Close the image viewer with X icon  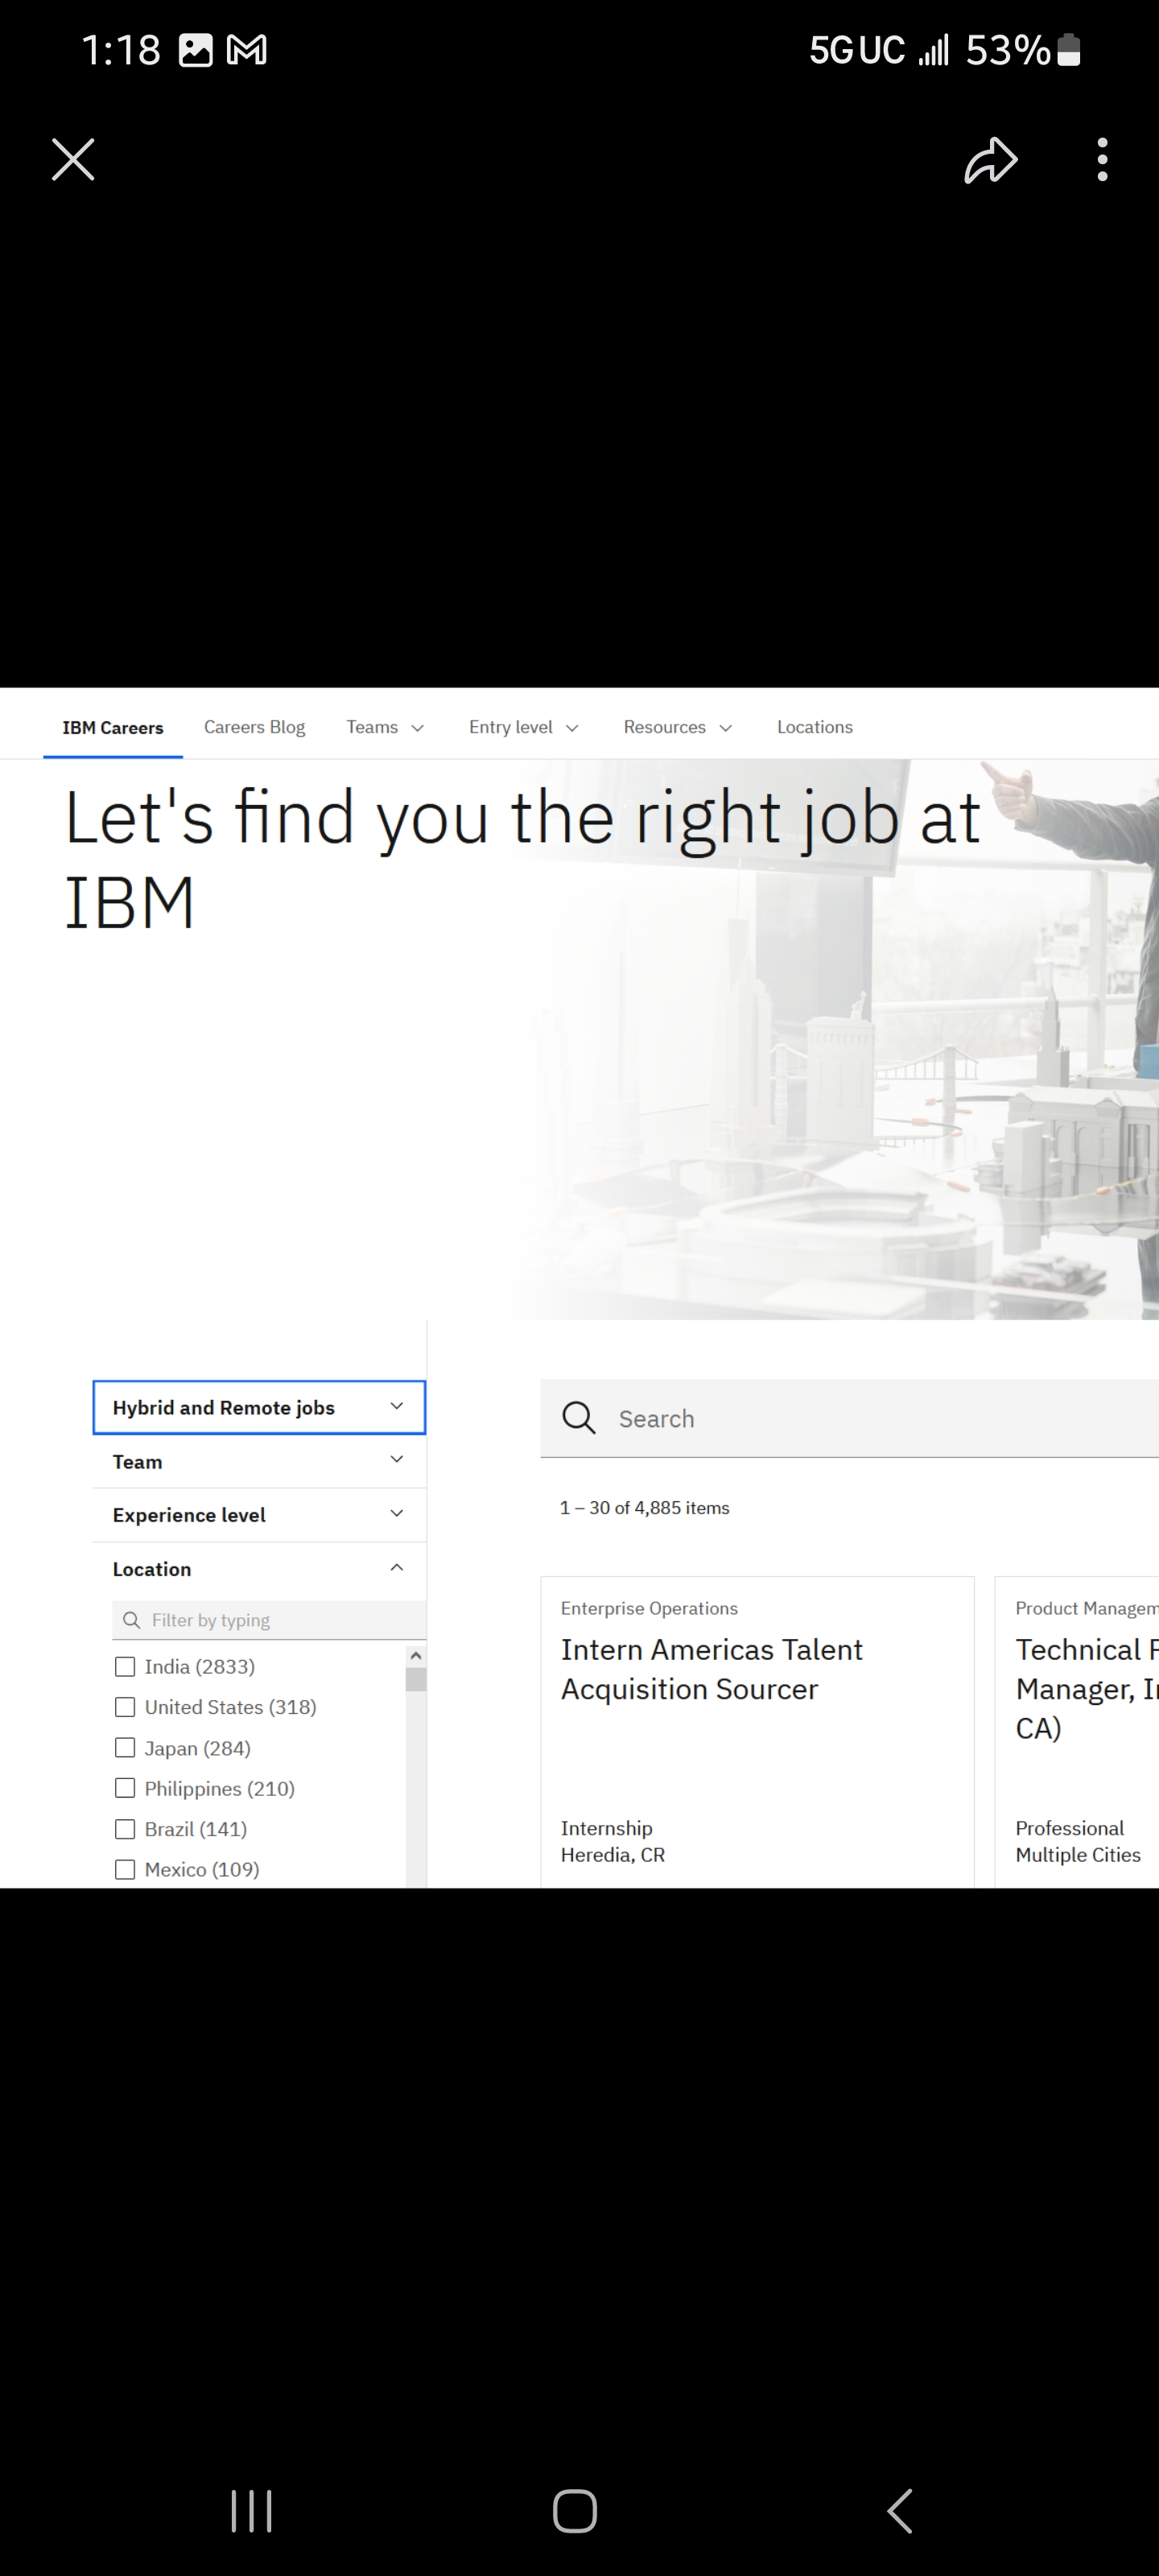click(73, 160)
